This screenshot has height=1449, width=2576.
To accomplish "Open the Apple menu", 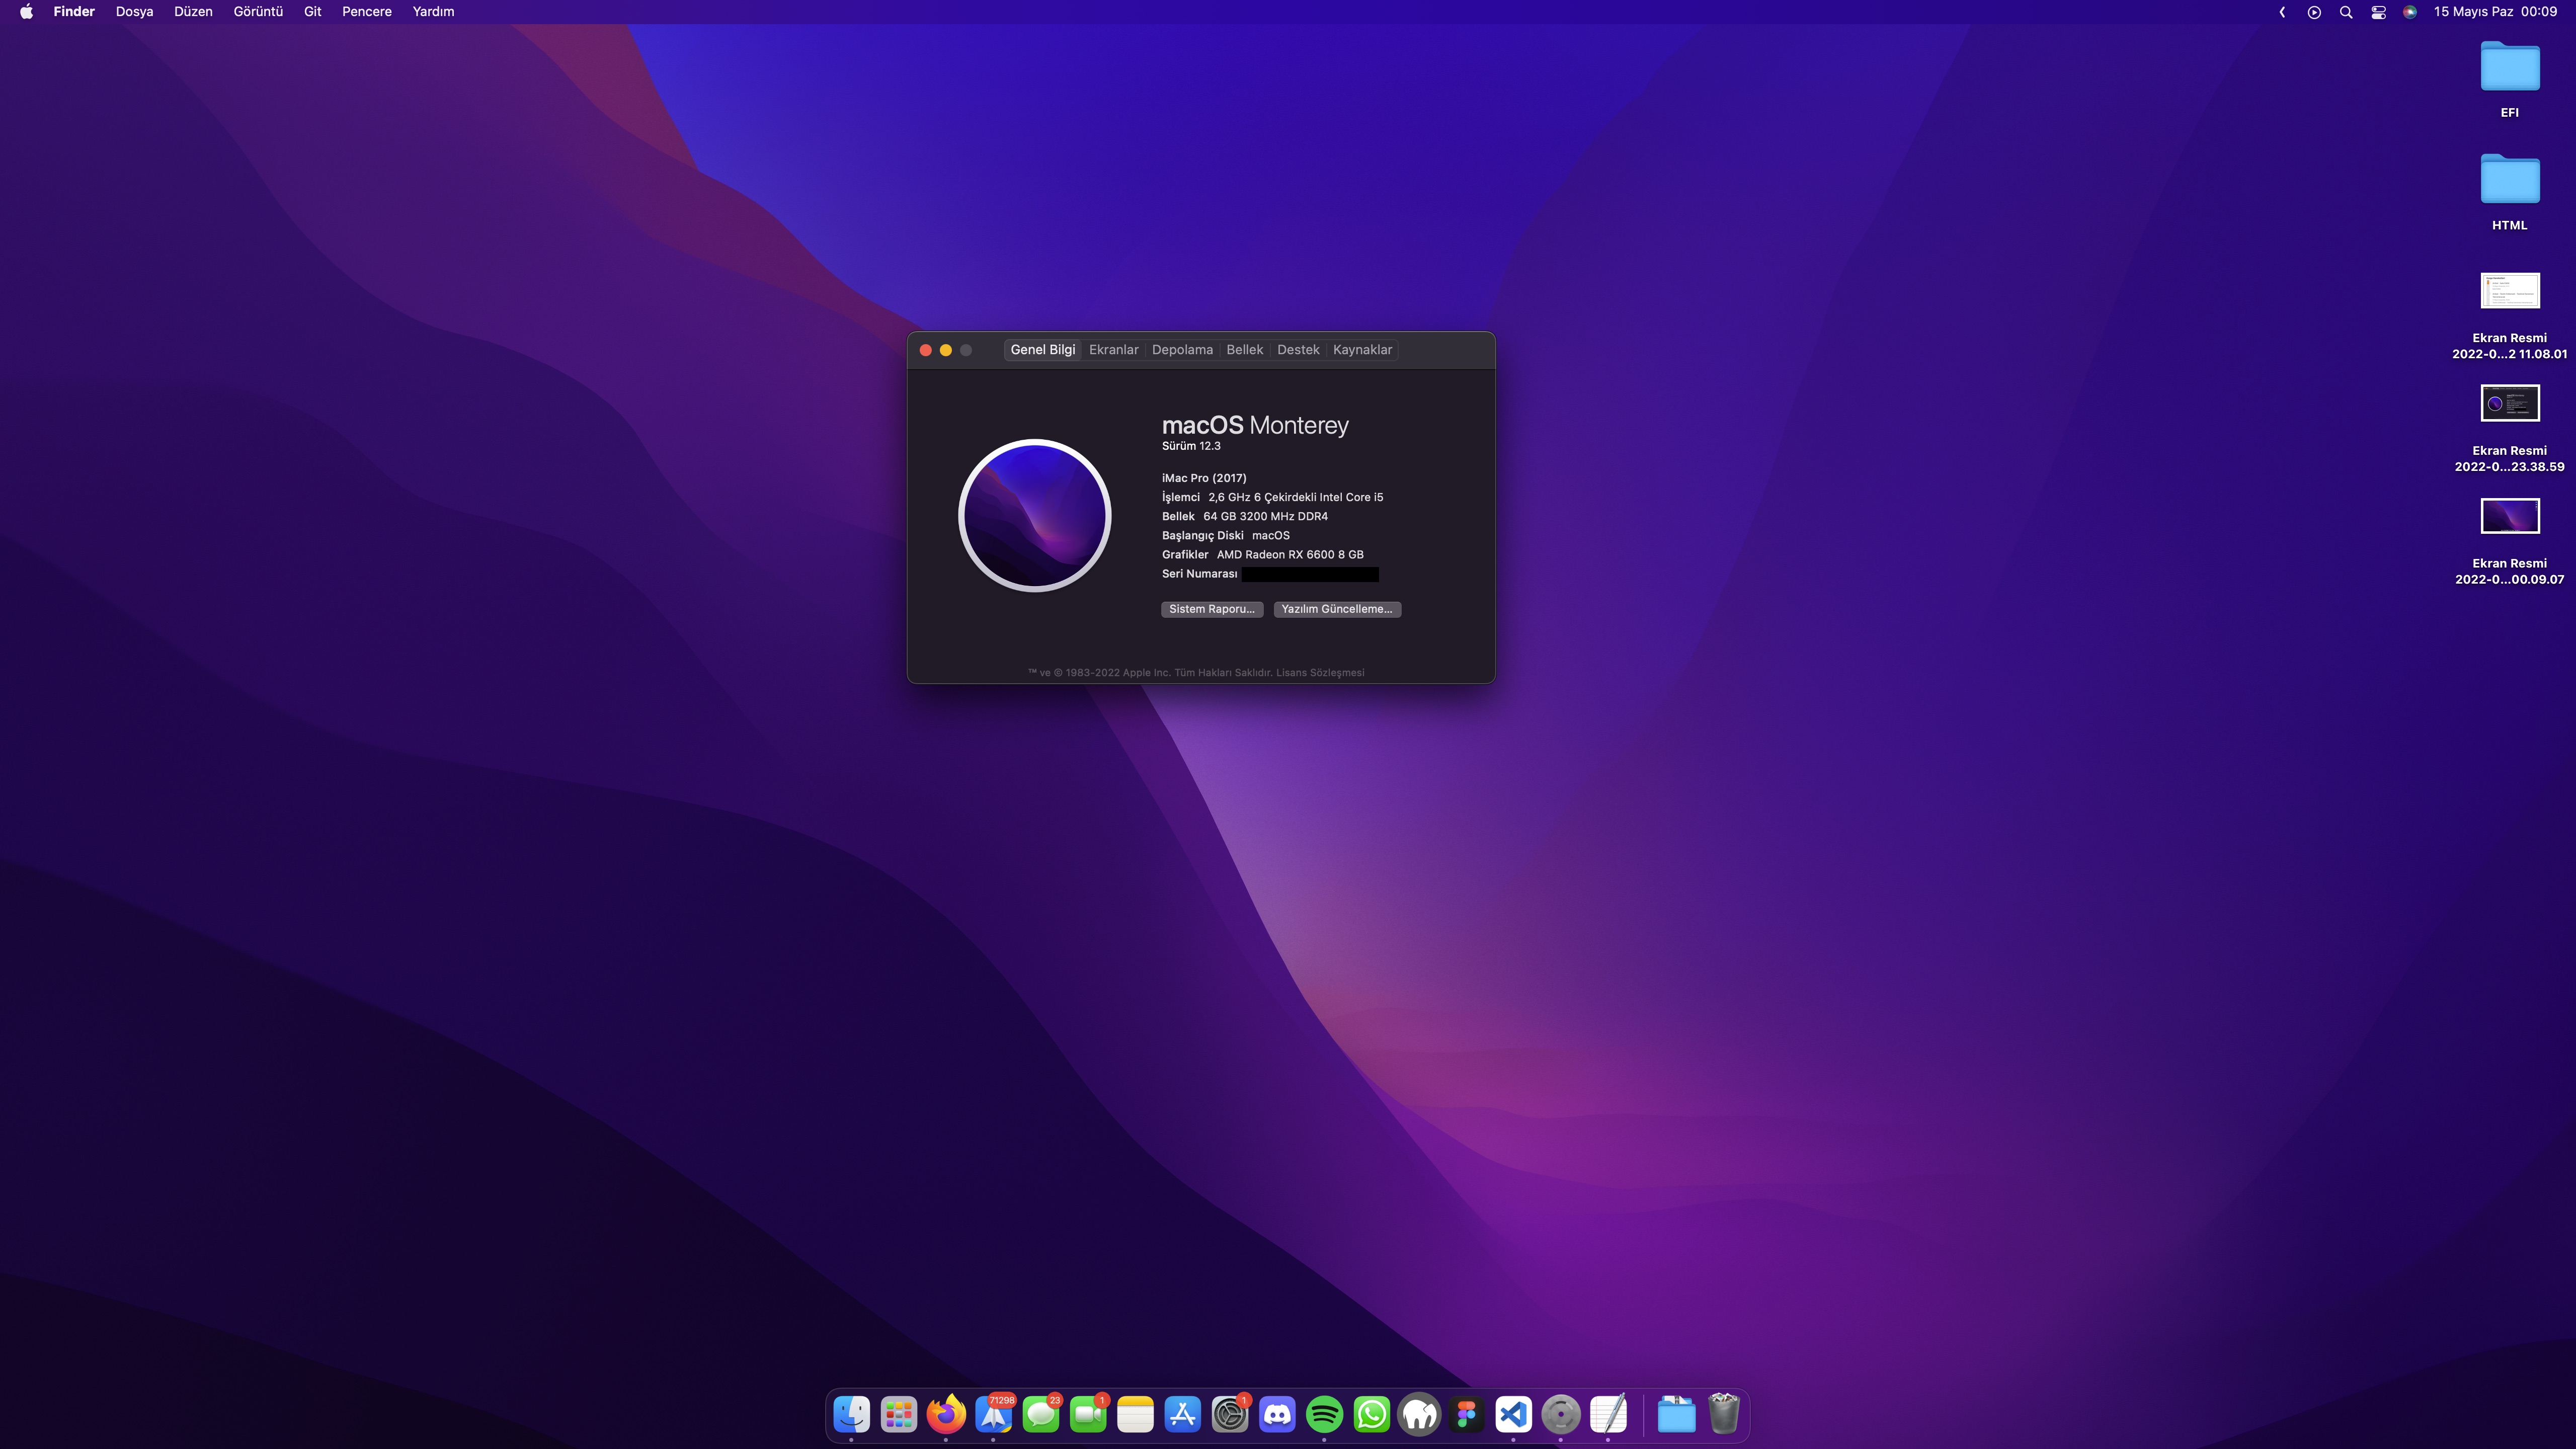I will tap(26, 12).
